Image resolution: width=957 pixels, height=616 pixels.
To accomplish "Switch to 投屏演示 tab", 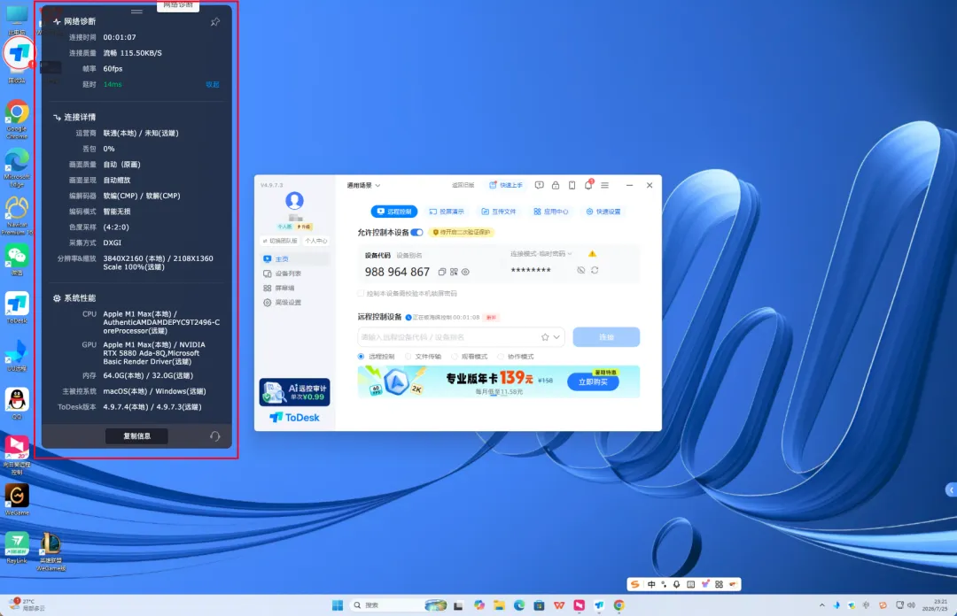I will pyautogui.click(x=447, y=212).
